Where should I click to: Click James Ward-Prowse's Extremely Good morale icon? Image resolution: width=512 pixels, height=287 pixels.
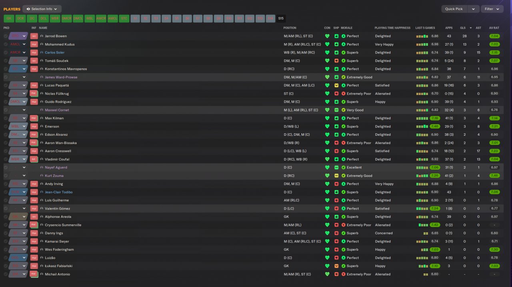[x=344, y=77]
